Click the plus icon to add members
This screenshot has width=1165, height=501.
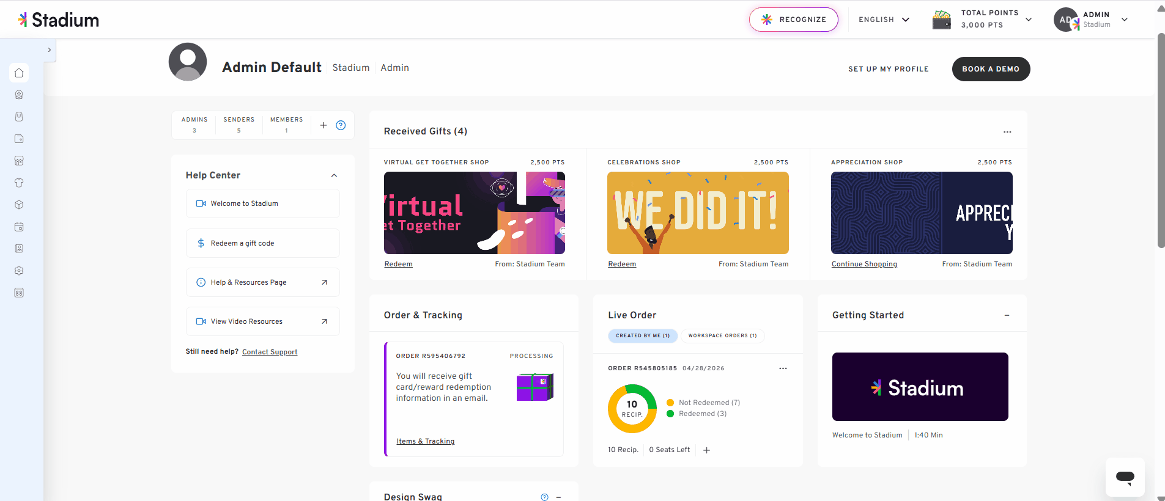[324, 125]
